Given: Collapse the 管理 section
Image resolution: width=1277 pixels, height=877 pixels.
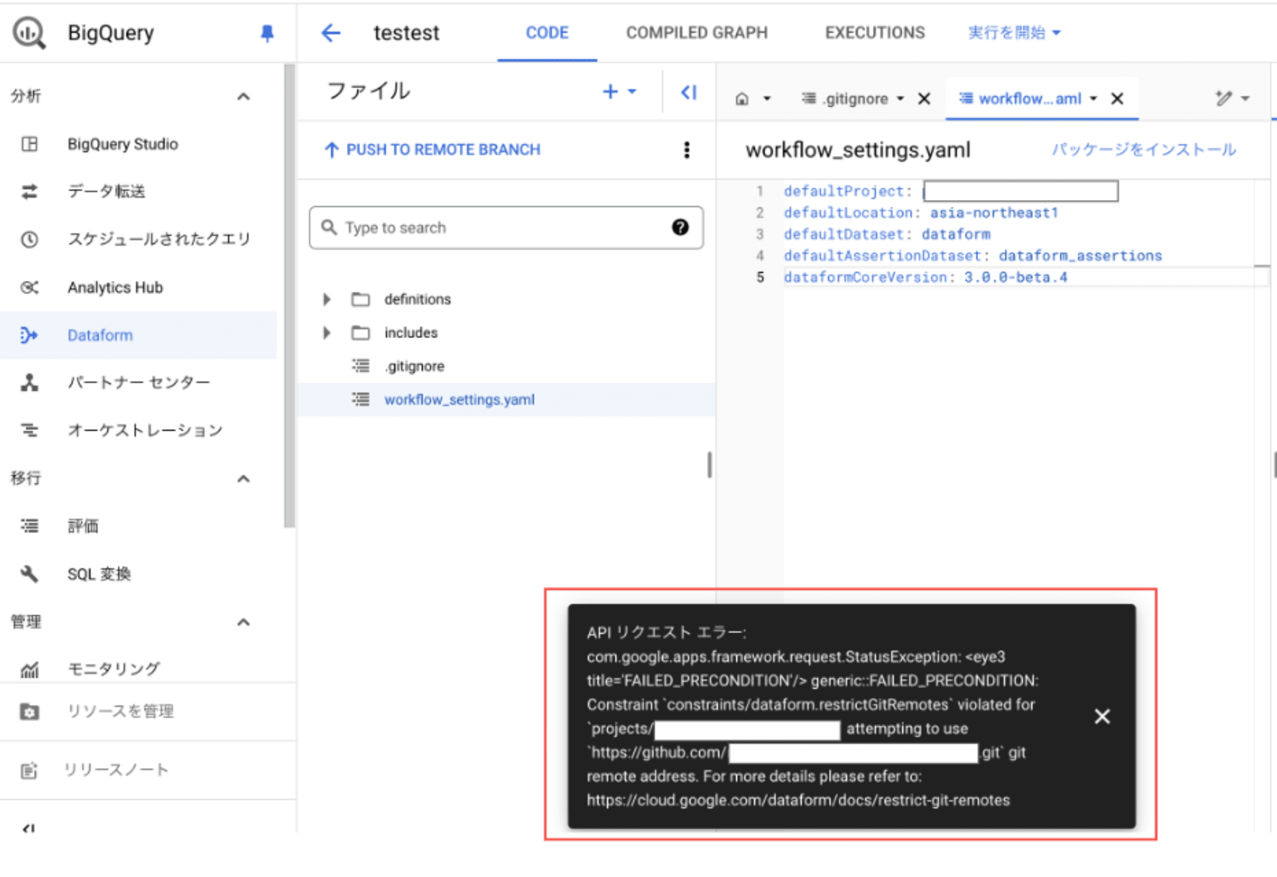Looking at the screenshot, I should (243, 622).
